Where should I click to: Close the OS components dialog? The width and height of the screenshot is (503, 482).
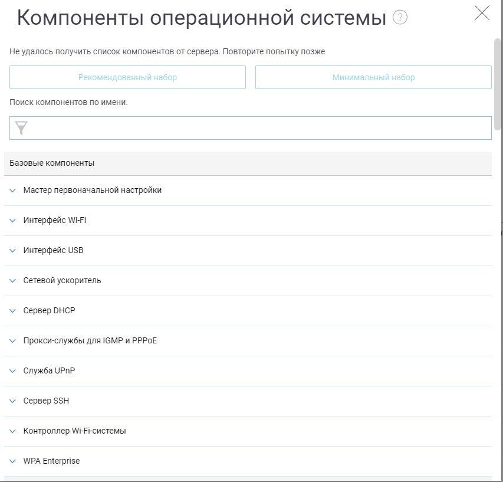tap(482, 13)
